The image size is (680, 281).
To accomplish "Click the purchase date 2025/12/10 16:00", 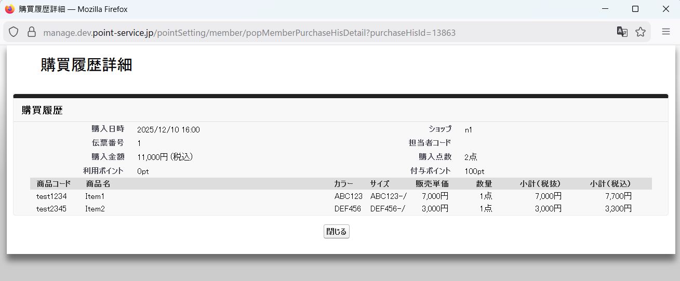I will coord(168,130).
